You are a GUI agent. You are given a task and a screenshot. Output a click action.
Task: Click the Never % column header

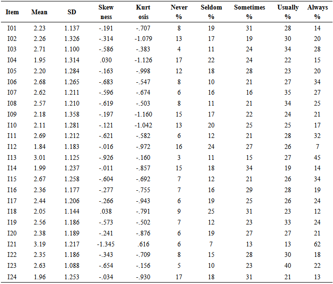(x=179, y=12)
